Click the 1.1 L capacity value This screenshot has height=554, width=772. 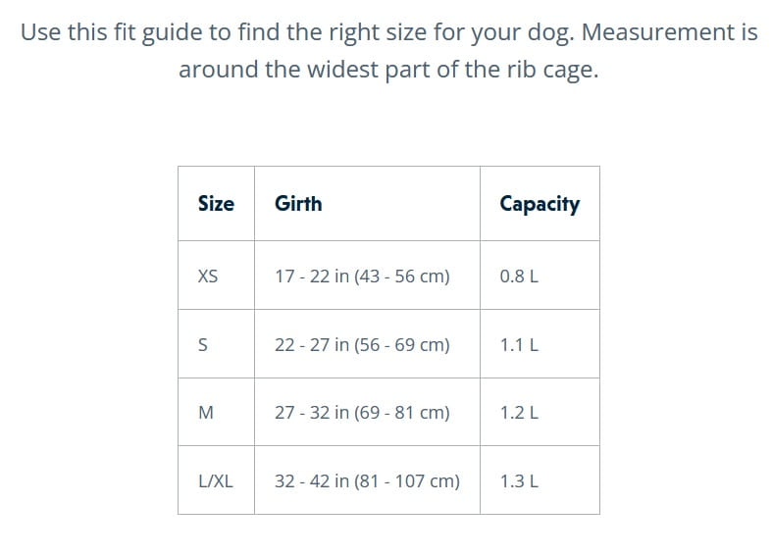tap(519, 345)
